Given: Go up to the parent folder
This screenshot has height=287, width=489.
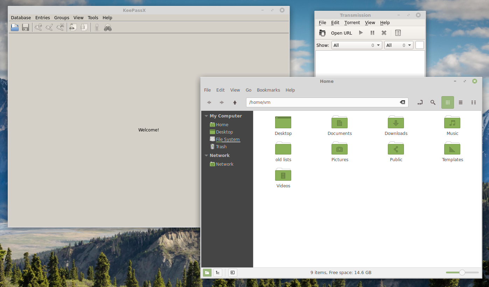Looking at the screenshot, I should [235, 102].
